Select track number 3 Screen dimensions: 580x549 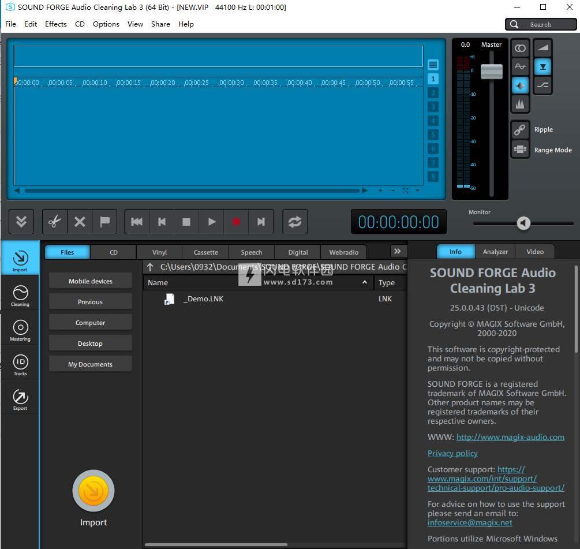[x=433, y=107]
